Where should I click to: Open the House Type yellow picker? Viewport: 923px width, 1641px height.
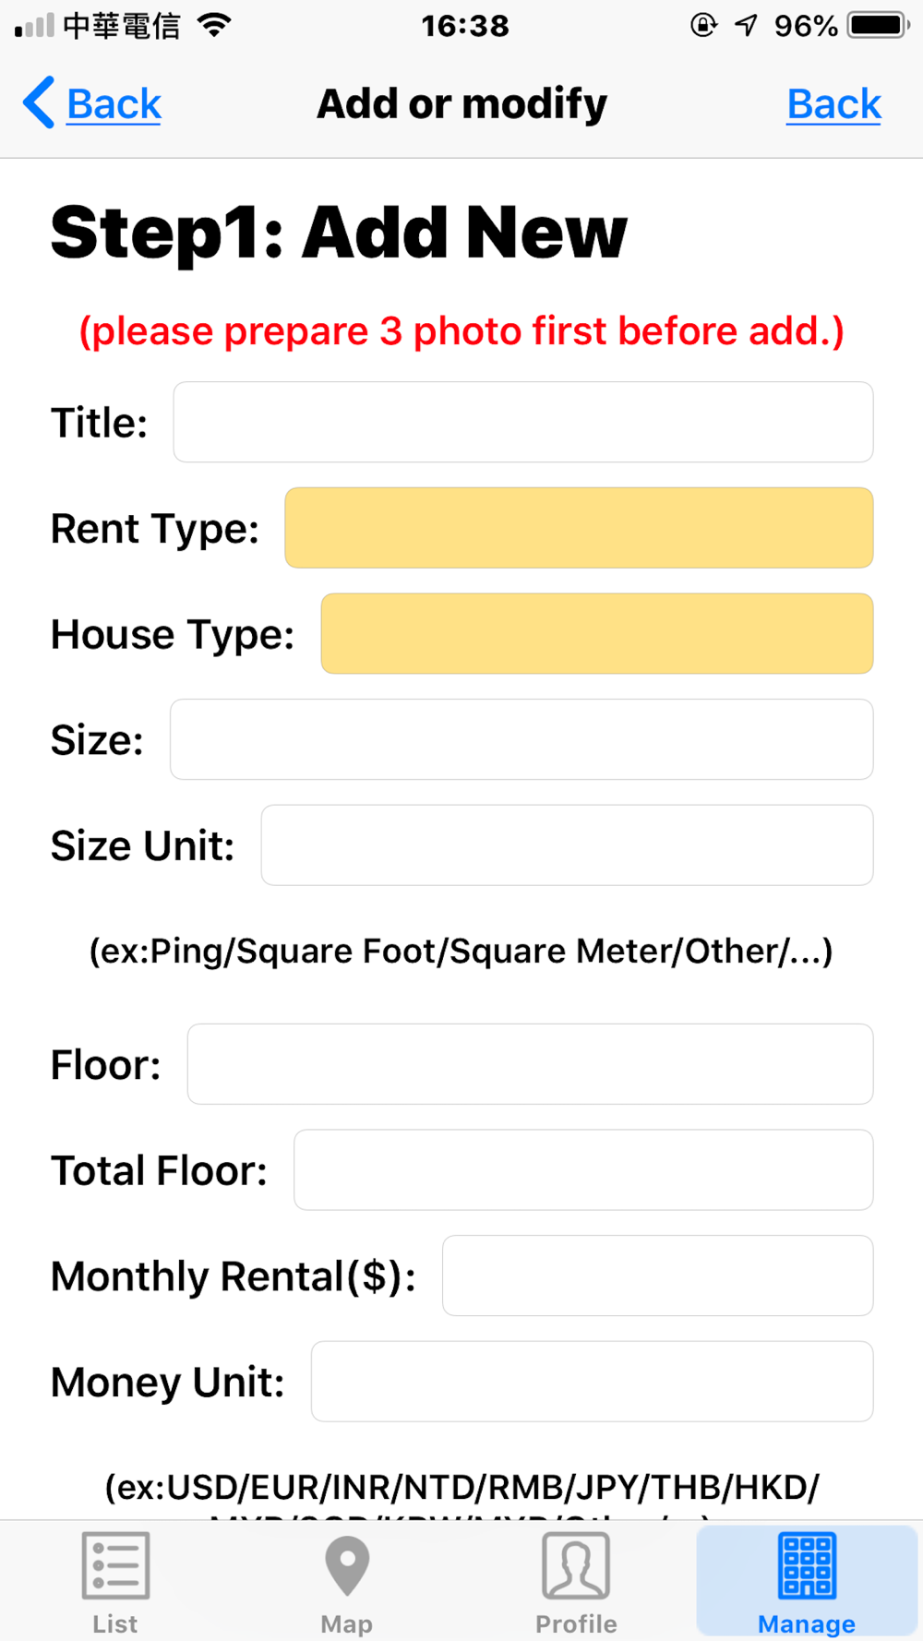tap(597, 633)
